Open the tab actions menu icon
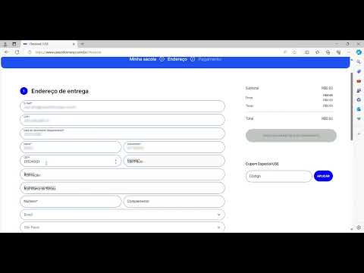The image size is (364, 273). (x=14, y=44)
